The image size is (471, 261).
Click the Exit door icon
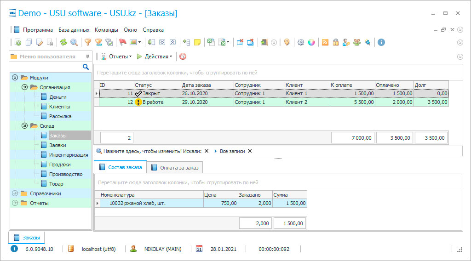tap(264, 42)
